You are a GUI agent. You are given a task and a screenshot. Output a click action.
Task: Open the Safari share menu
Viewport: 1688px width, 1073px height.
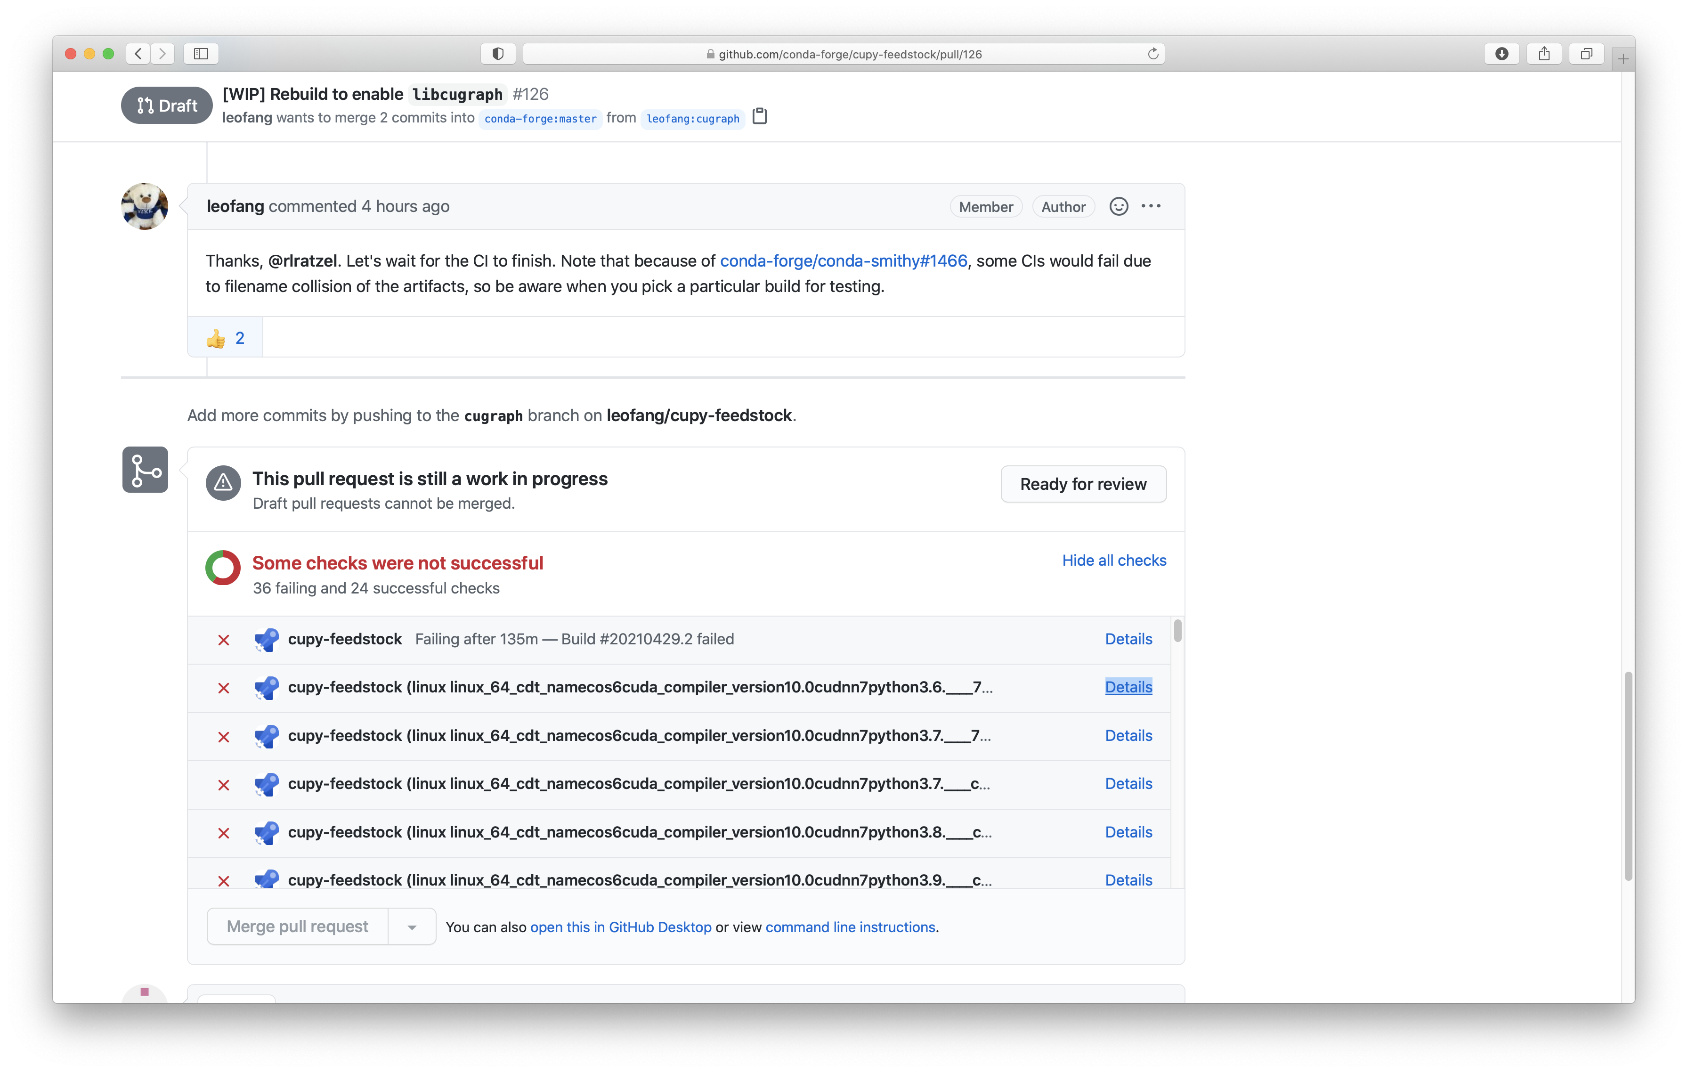point(1543,54)
